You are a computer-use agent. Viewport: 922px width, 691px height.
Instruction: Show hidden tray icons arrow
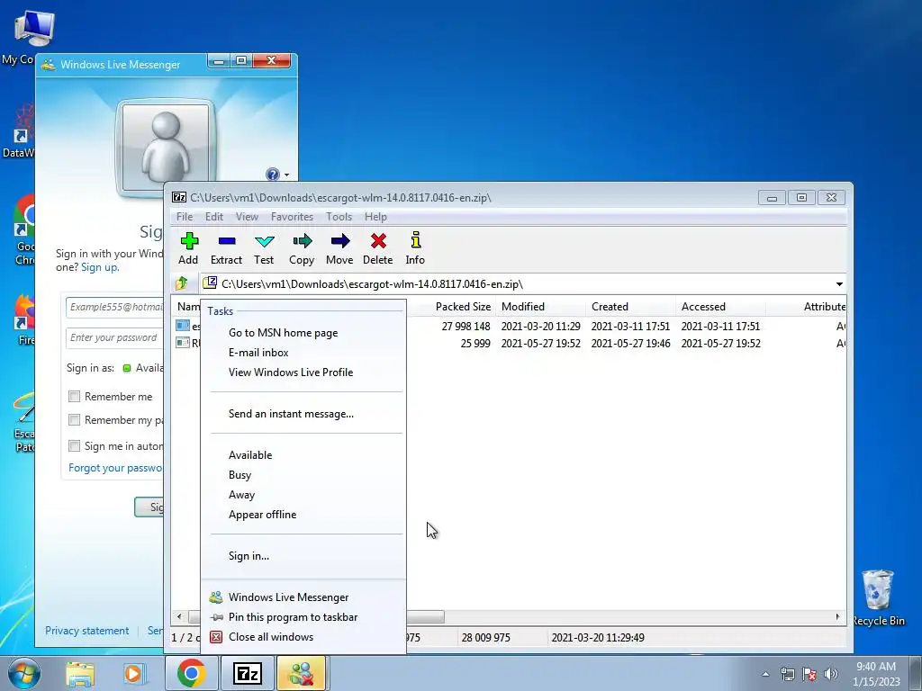765,674
